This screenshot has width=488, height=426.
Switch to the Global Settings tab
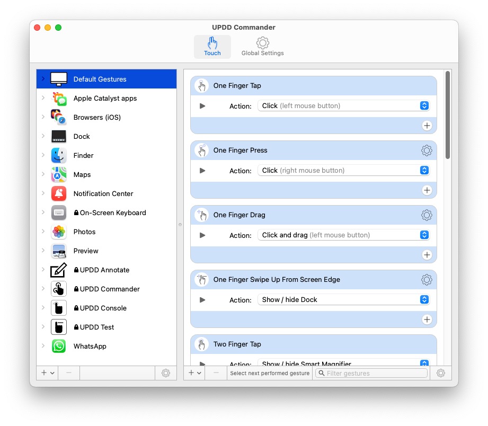coord(262,47)
